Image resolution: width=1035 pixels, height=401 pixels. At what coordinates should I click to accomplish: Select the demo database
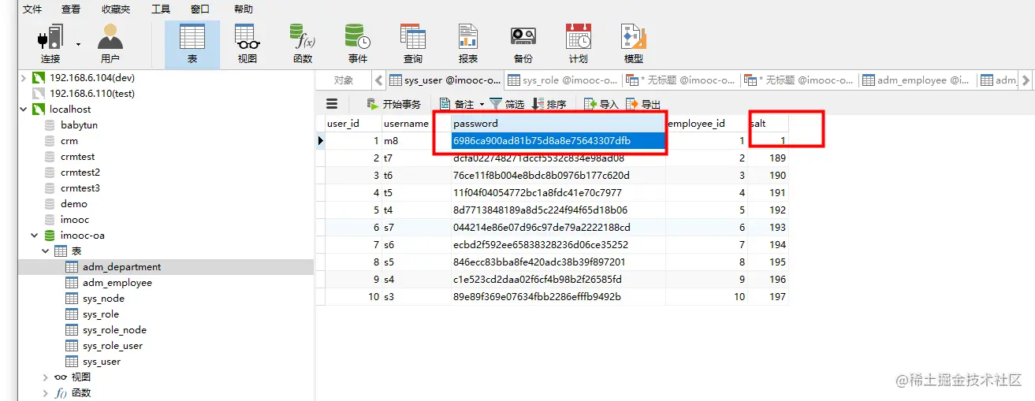point(74,204)
